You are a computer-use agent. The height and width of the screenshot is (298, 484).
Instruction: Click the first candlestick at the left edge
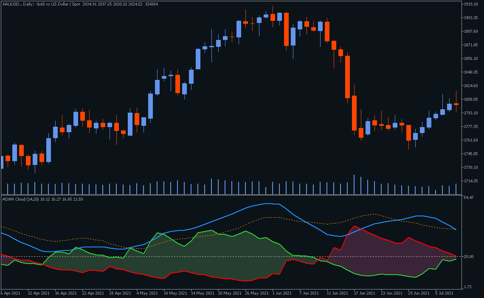point(2,162)
